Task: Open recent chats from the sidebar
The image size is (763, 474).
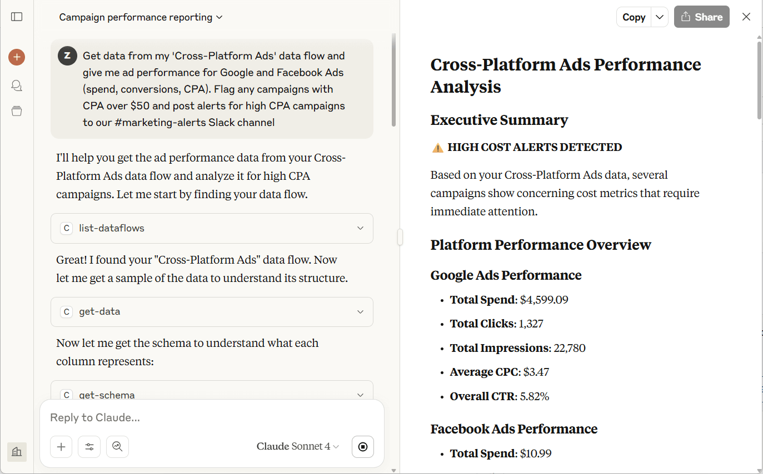Action: [x=17, y=85]
